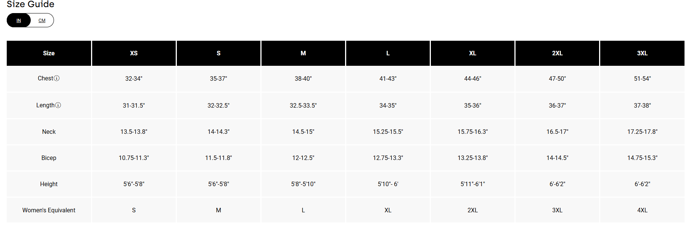Select the 38-40" chest cell
Image resolution: width=692 pixels, height=231 pixels.
(x=303, y=78)
